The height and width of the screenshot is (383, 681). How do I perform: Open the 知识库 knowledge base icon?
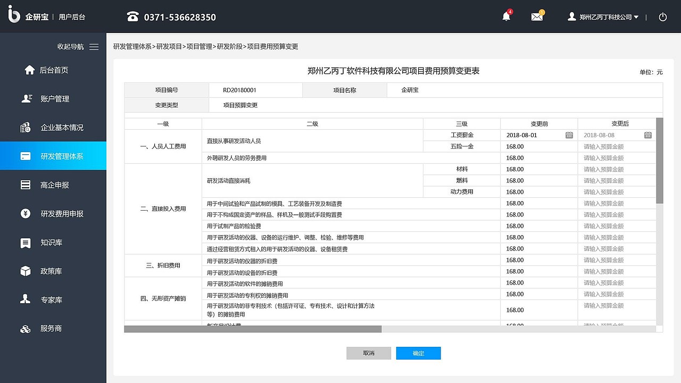[25, 242]
